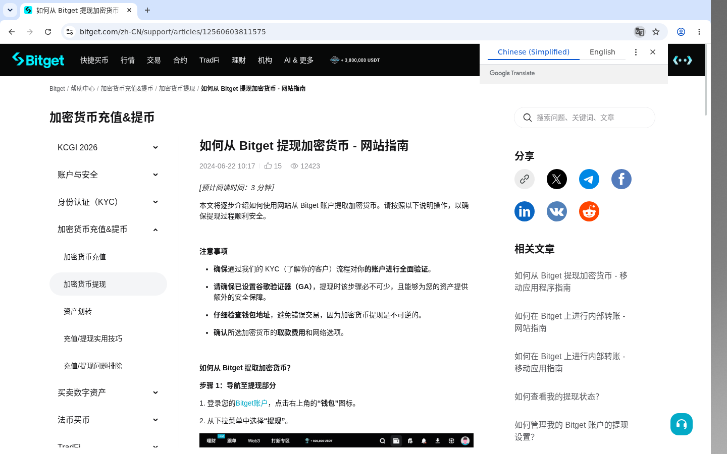
Task: Click Bitget breadcrumb link
Action: click(x=57, y=88)
